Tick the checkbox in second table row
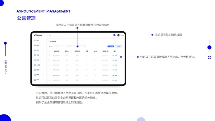The height and width of the screenshot is (121, 215). point(49,60)
